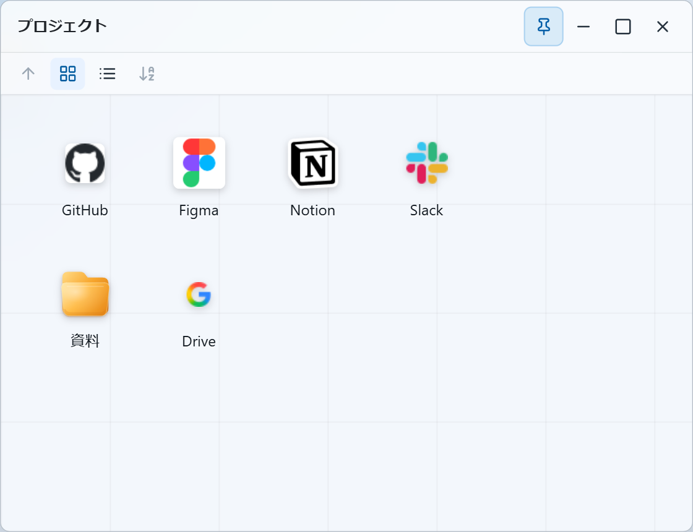Select the GitHub label text
Image resolution: width=693 pixels, height=532 pixels.
point(85,210)
